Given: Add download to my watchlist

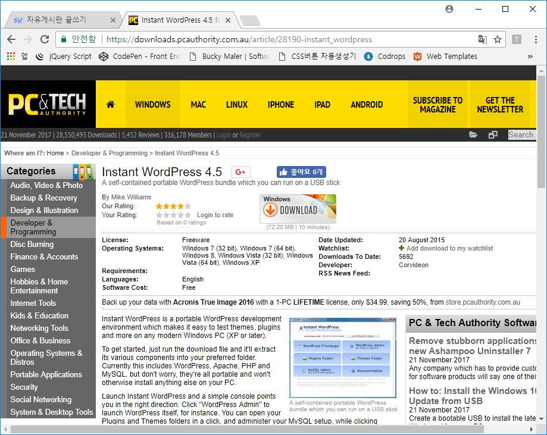Looking at the screenshot, I should [449, 248].
